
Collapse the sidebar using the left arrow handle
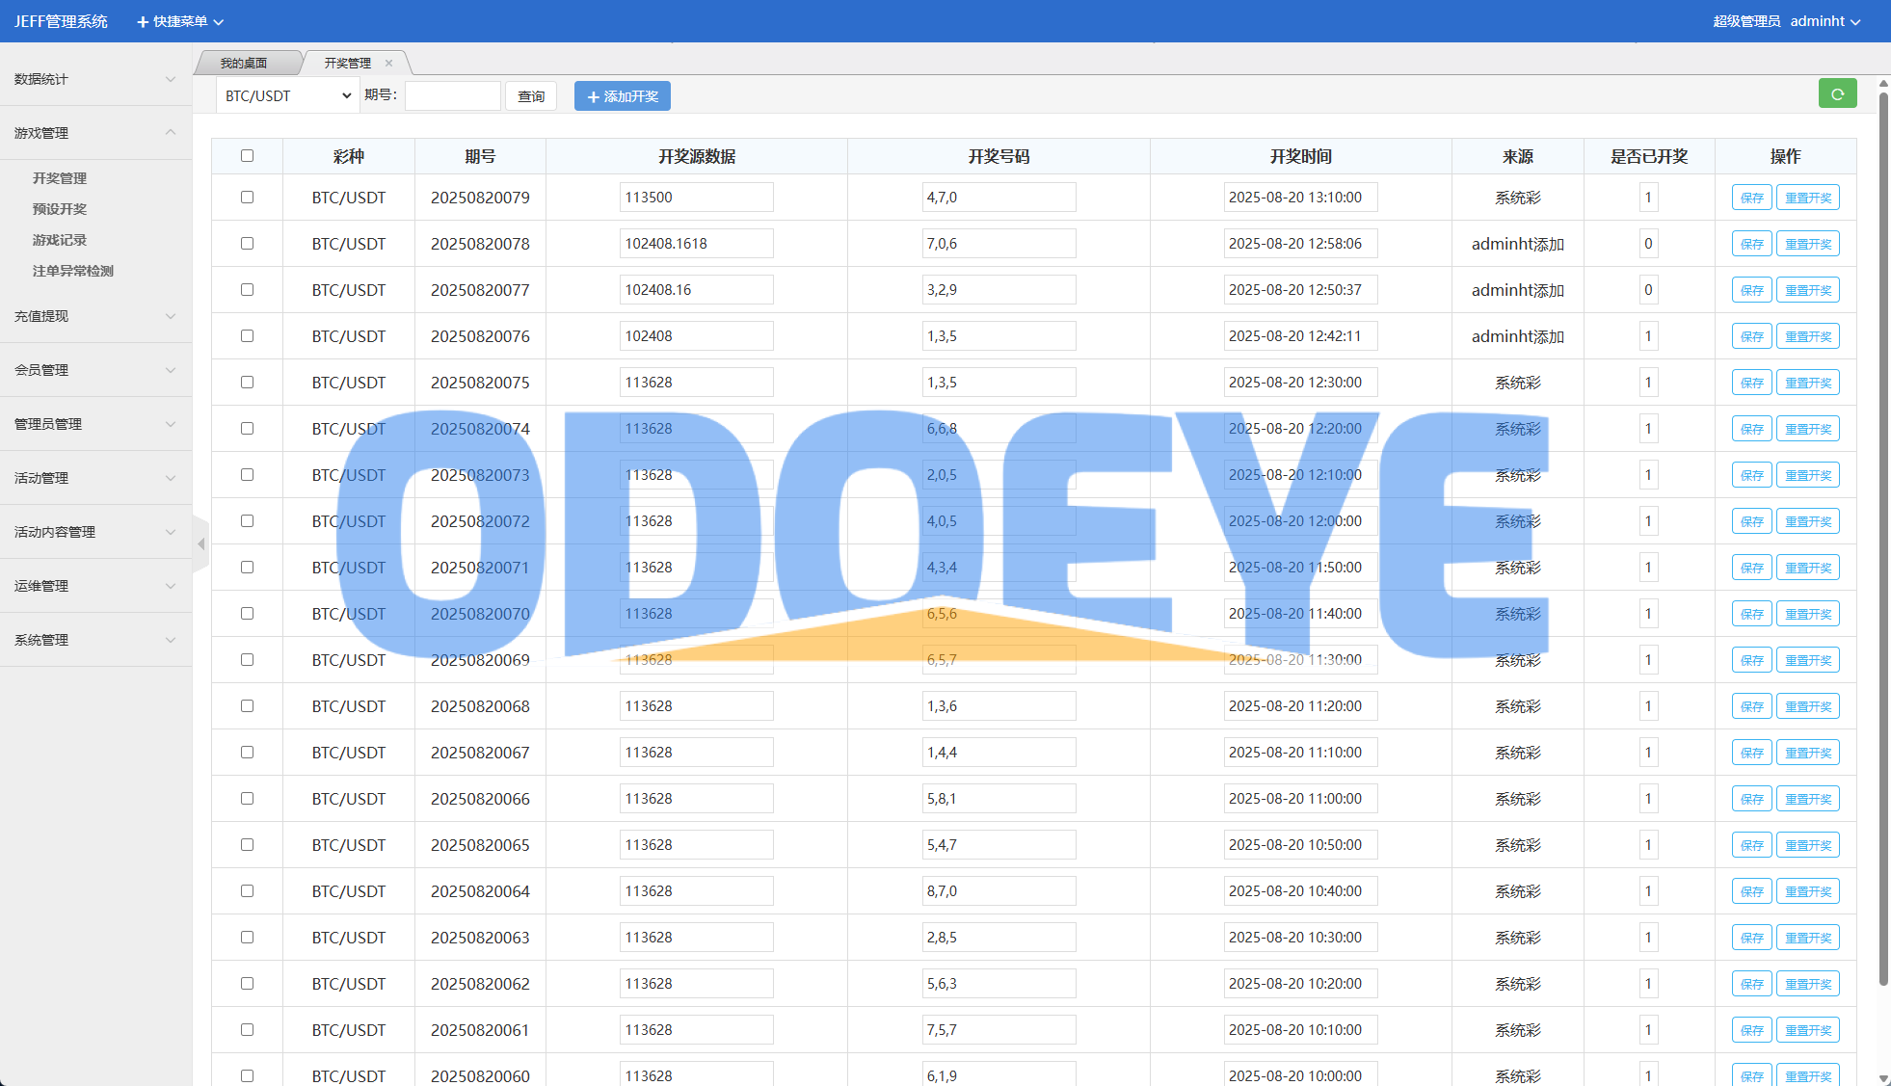(200, 544)
